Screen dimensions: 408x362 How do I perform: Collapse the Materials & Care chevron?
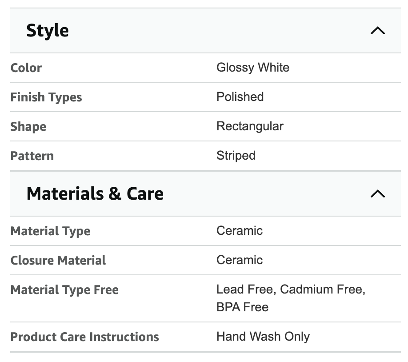click(377, 194)
